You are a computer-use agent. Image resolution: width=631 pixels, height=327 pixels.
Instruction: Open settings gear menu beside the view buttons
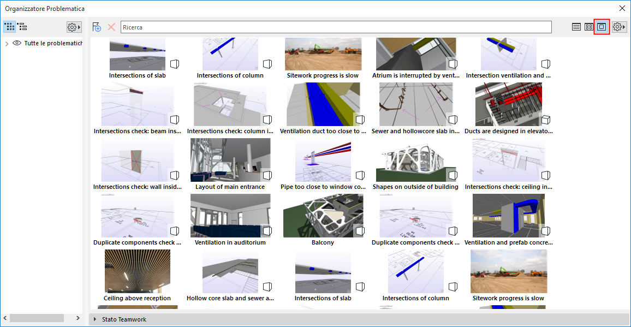pyautogui.click(x=620, y=27)
